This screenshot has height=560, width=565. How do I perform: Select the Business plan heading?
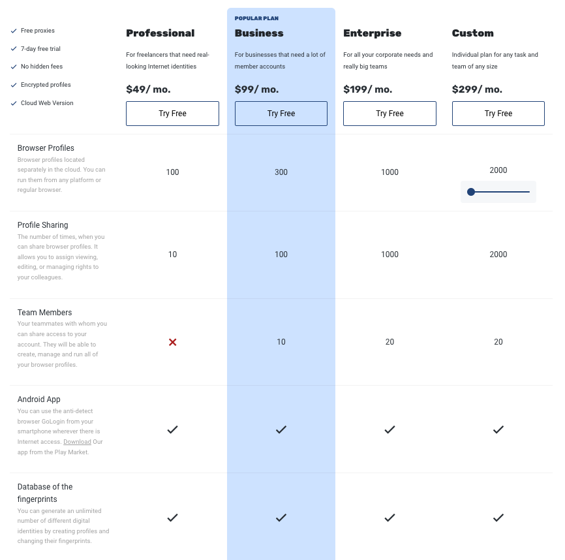coord(259,33)
